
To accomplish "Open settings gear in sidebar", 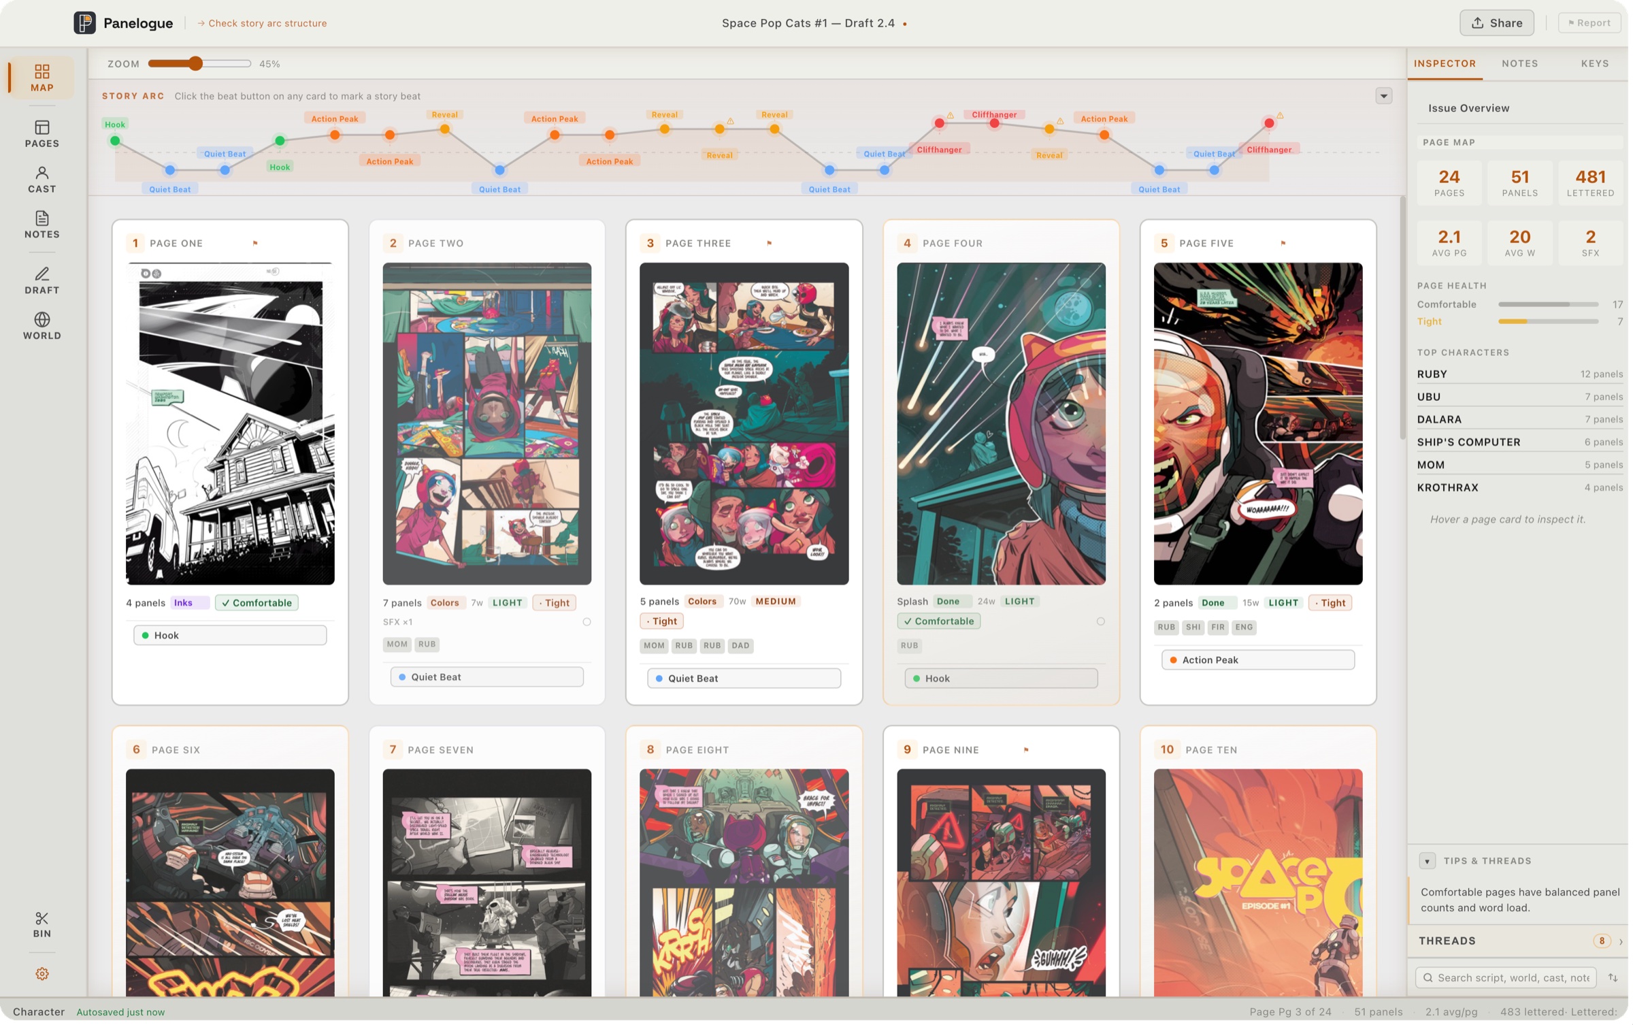I will point(42,977).
